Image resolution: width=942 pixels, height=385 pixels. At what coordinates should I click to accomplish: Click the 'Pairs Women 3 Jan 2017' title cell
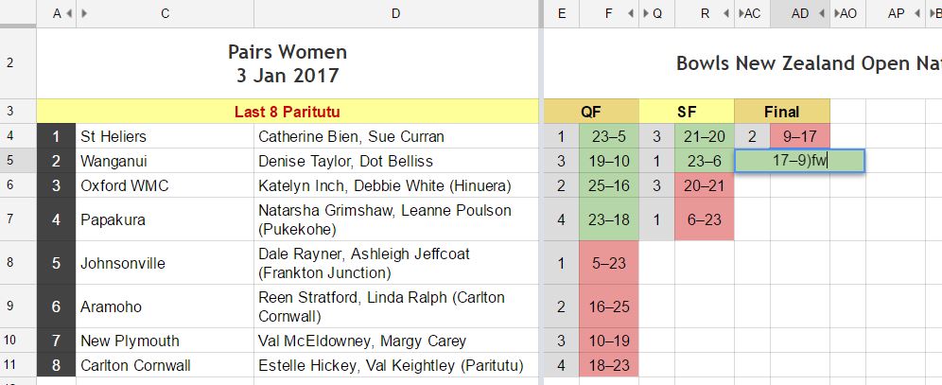(x=288, y=63)
